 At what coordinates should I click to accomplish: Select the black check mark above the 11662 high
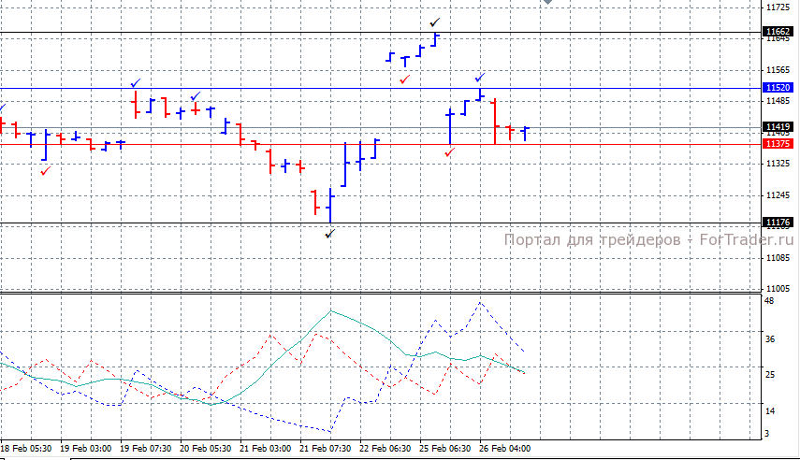pos(434,22)
